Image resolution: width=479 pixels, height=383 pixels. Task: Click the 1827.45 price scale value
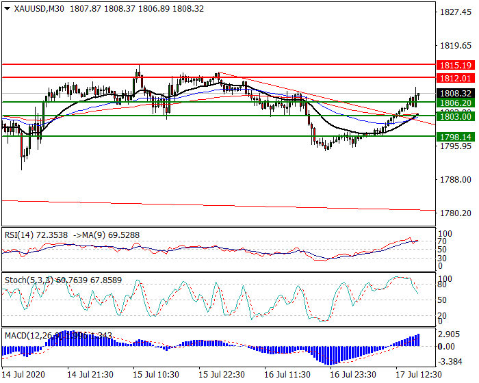tap(456, 12)
